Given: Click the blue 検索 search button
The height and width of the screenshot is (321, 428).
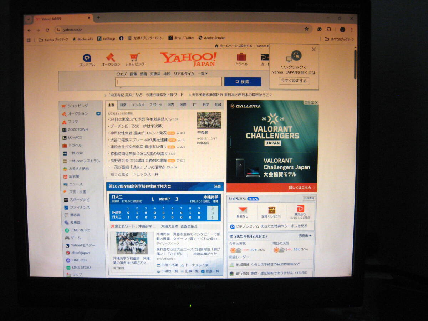Looking at the screenshot, I should click(243, 82).
